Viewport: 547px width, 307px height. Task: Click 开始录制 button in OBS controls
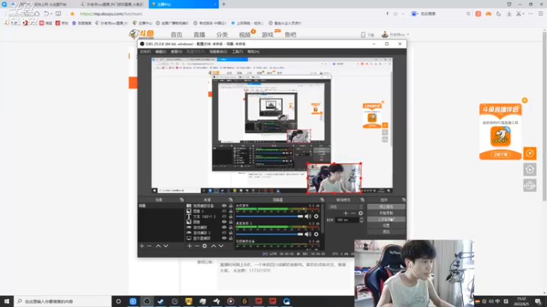coord(386,213)
